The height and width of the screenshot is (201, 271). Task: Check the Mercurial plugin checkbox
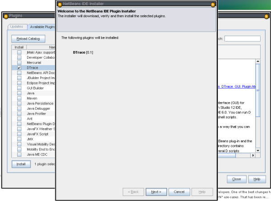coord(19,63)
